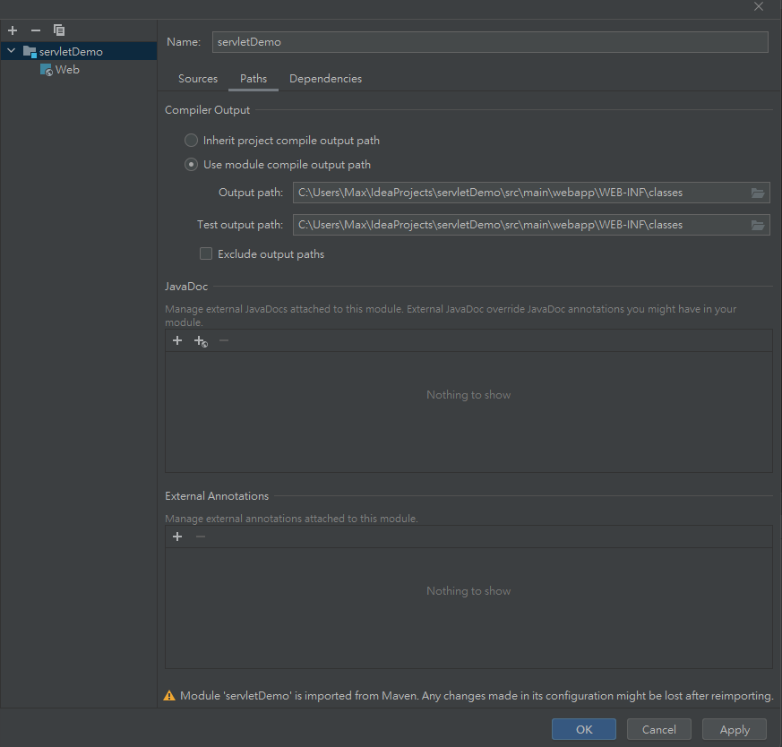Click the Maven warning triangle icon
782x747 pixels.
(x=169, y=696)
